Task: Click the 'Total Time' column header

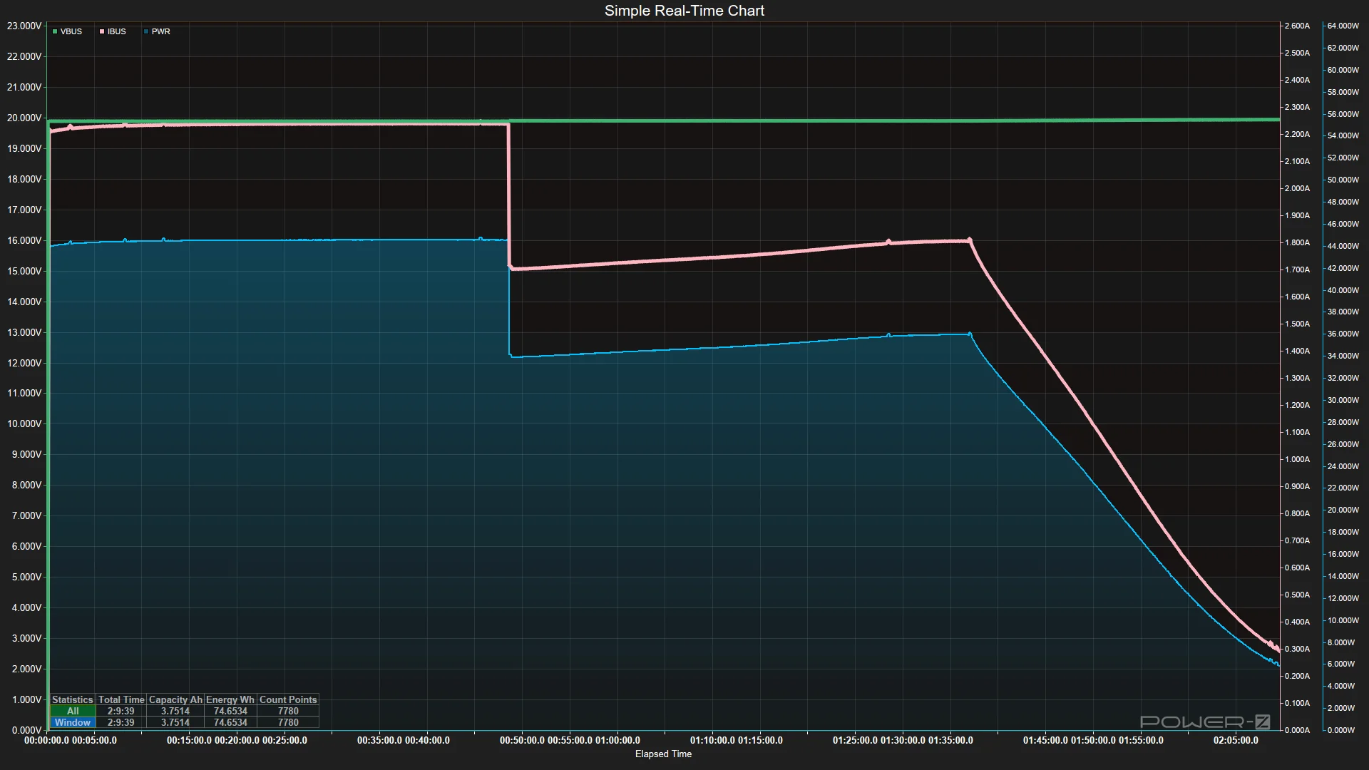Action: click(121, 699)
